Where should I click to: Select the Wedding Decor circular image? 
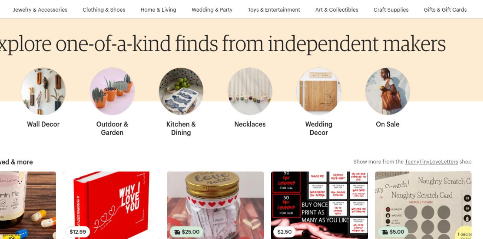(x=319, y=91)
